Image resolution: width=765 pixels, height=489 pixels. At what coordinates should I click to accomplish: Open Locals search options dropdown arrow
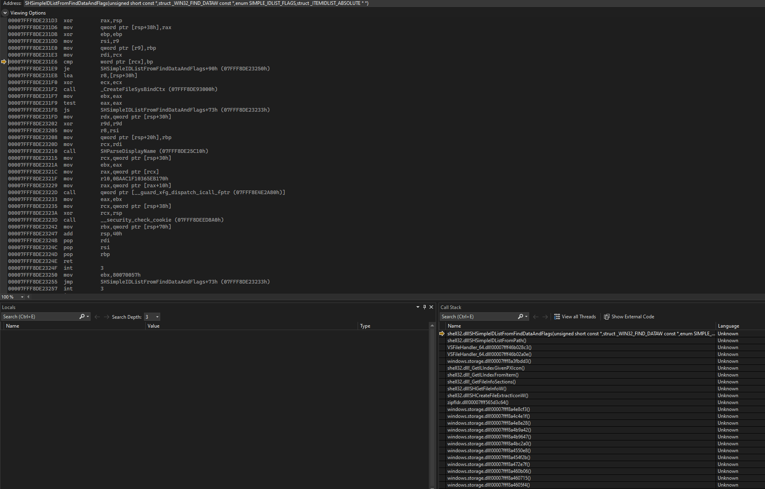pos(88,317)
